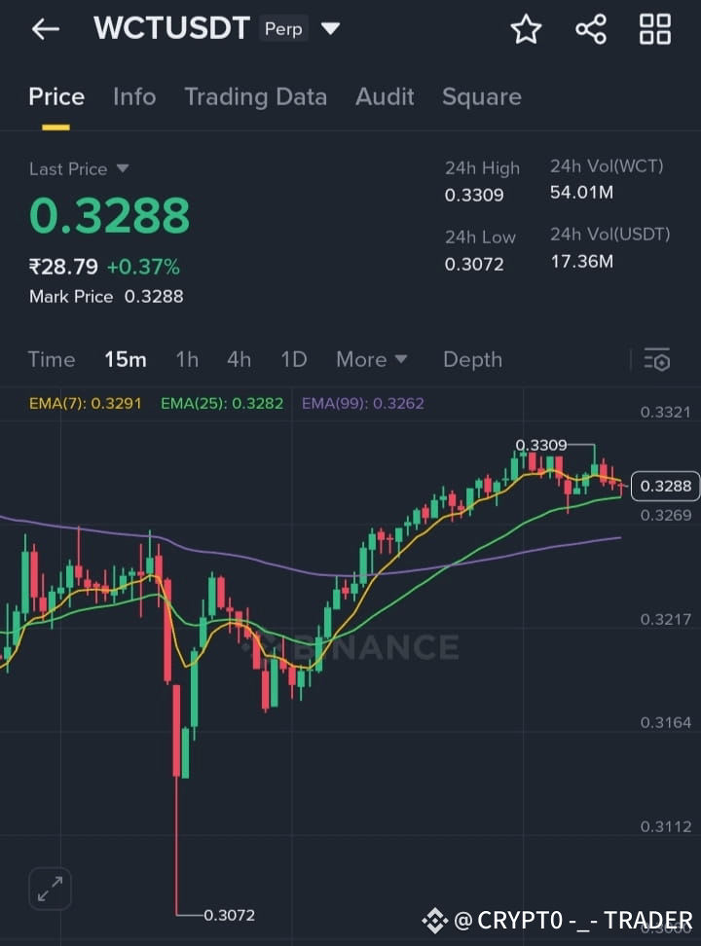Open chart indicator settings icon
Screen dimensions: 701x946
point(657,359)
